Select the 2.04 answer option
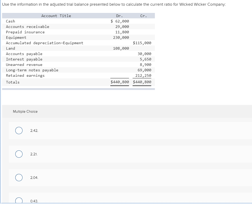Viewport: 252px width, 206px height. (x=18, y=178)
